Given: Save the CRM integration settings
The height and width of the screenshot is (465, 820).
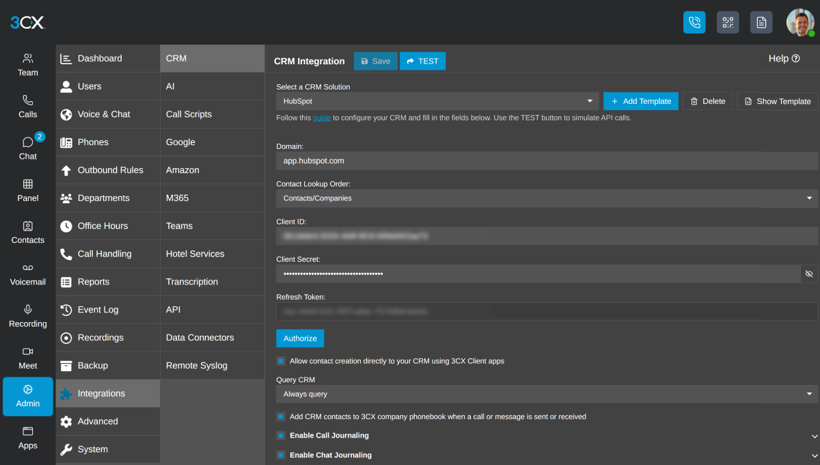Looking at the screenshot, I should point(375,61).
